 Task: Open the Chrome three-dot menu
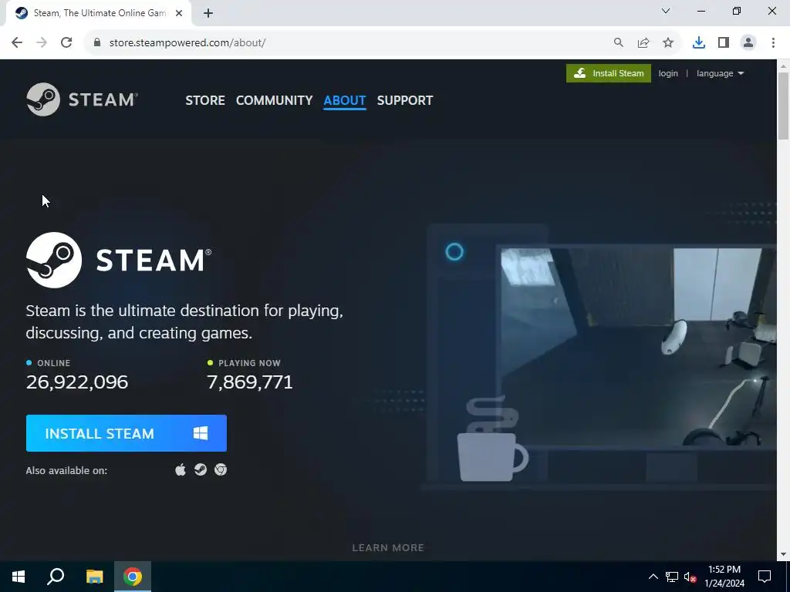[x=773, y=43]
